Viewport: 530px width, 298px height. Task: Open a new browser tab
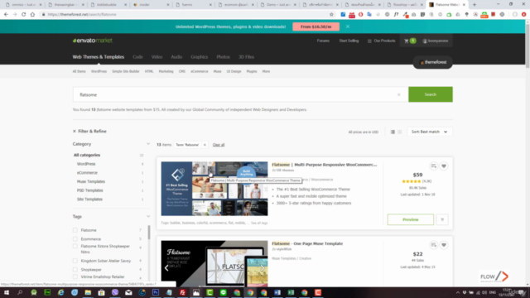click(475, 5)
